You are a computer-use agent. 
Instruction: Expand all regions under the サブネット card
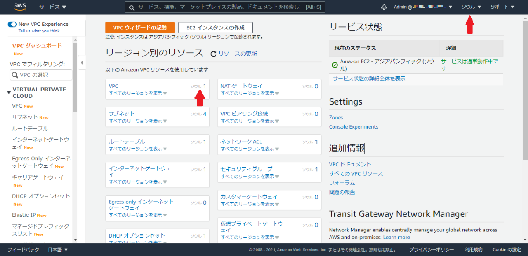click(138, 121)
